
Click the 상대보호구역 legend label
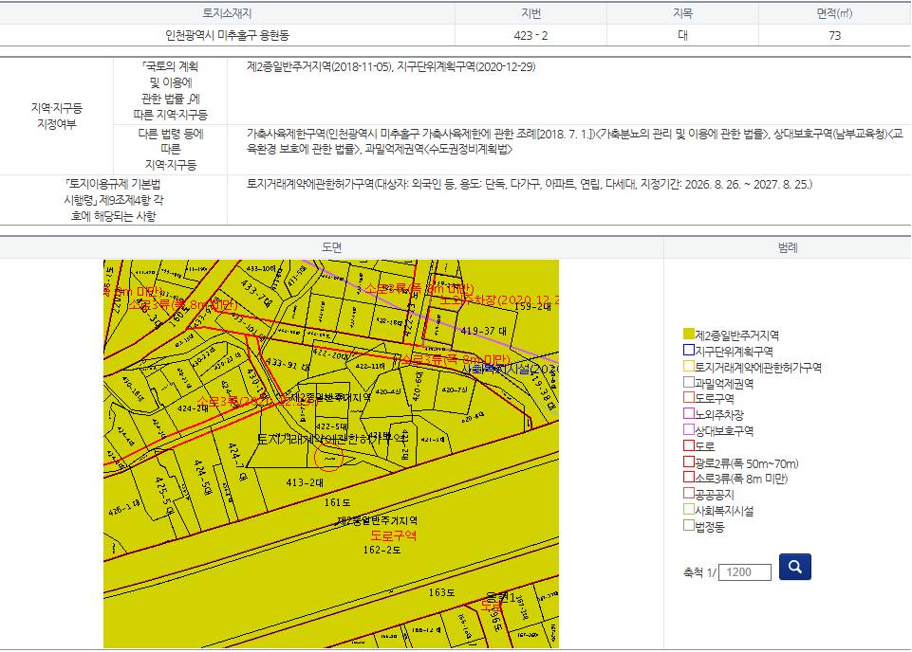724,431
